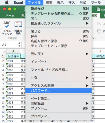Choose 名前を付けて保存...

59,41
